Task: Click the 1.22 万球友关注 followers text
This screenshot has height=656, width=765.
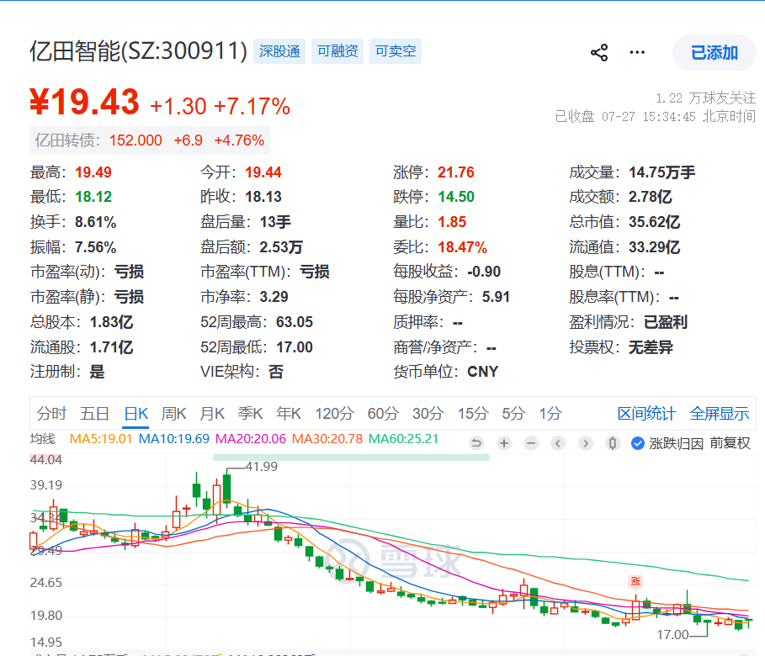Action: (x=705, y=98)
